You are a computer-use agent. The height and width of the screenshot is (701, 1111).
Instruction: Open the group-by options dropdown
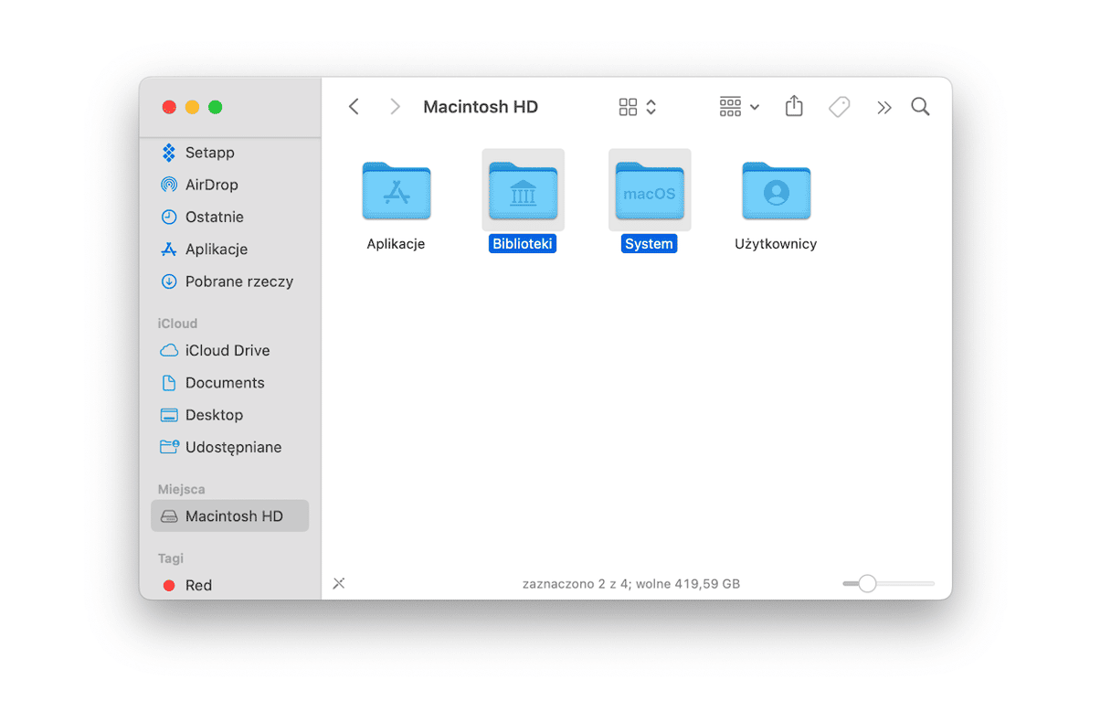coord(739,107)
